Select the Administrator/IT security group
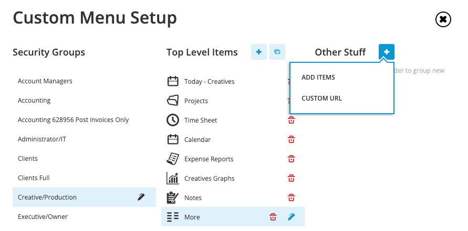The width and height of the screenshot is (468, 231). (84, 139)
